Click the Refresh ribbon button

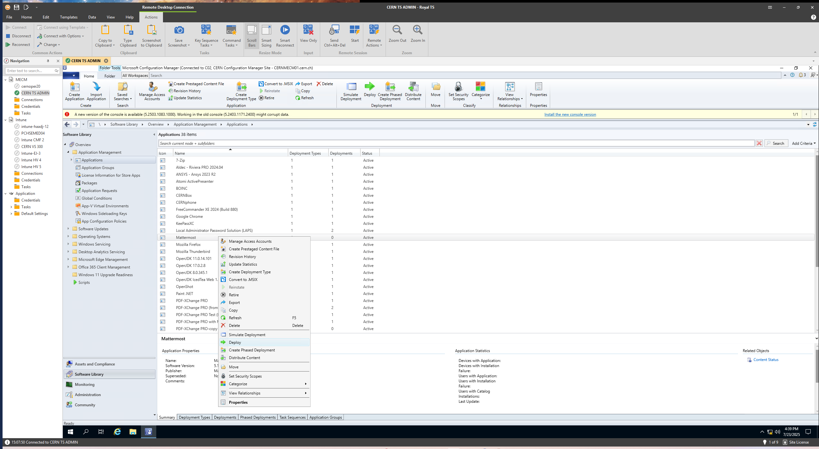click(305, 98)
